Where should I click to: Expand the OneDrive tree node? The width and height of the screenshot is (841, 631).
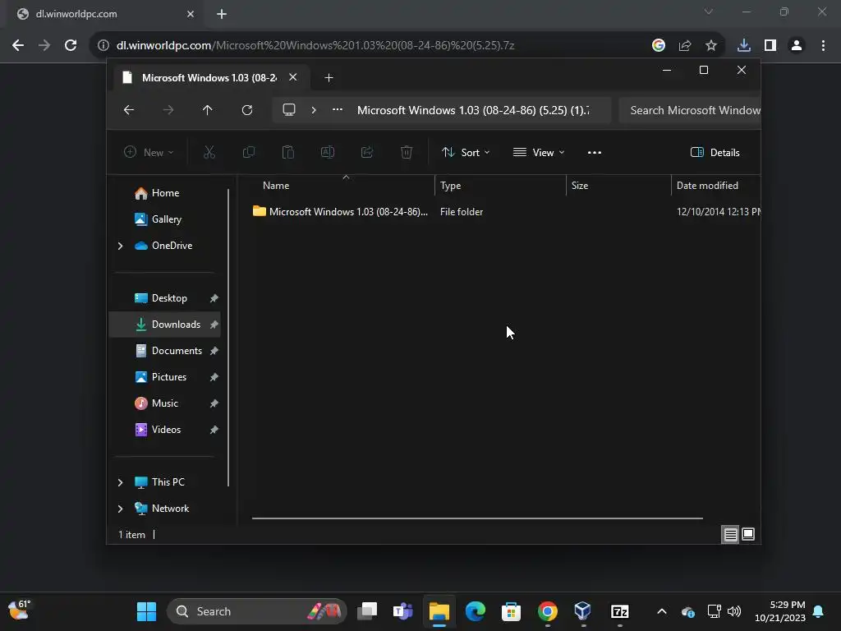click(x=120, y=246)
